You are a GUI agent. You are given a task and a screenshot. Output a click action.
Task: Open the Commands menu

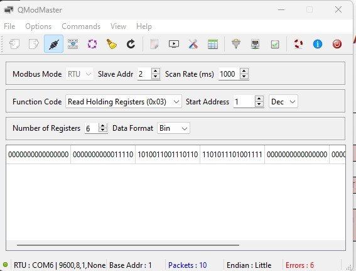click(81, 26)
